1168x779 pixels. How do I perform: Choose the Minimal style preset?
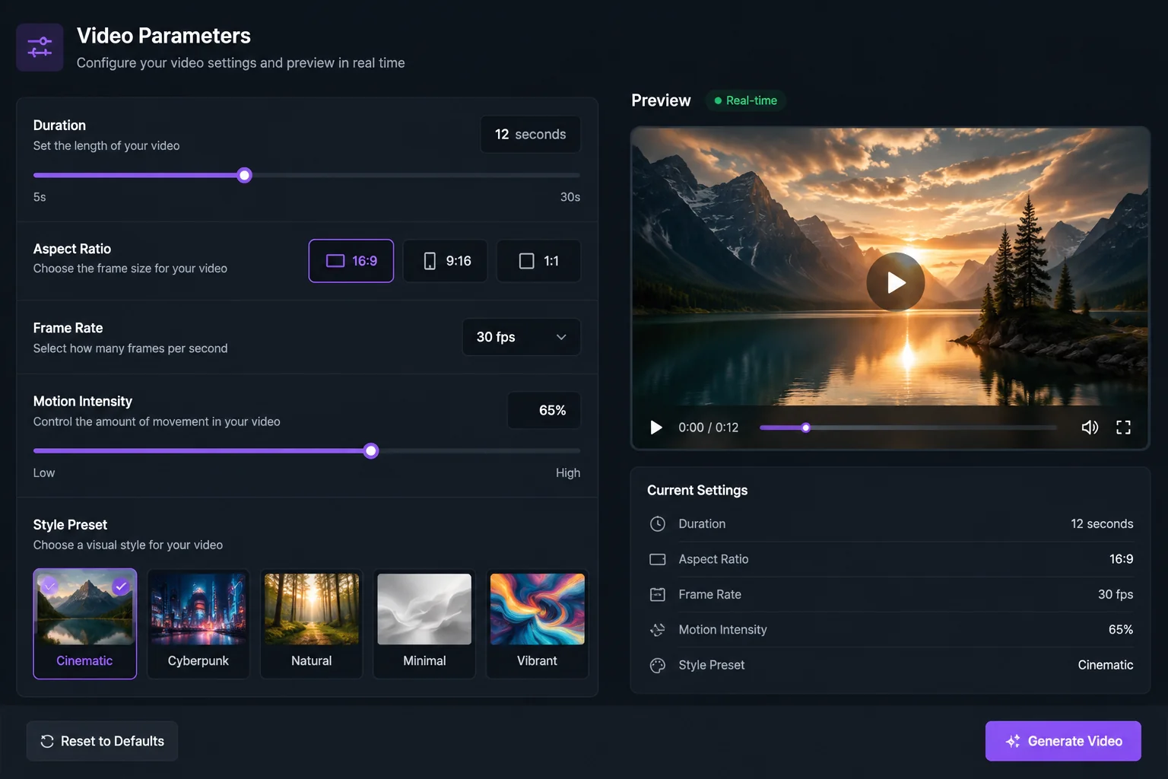click(424, 624)
